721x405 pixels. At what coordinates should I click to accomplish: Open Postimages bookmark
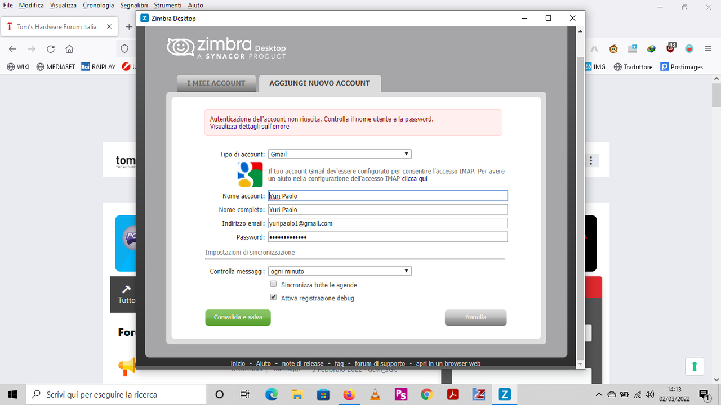682,66
